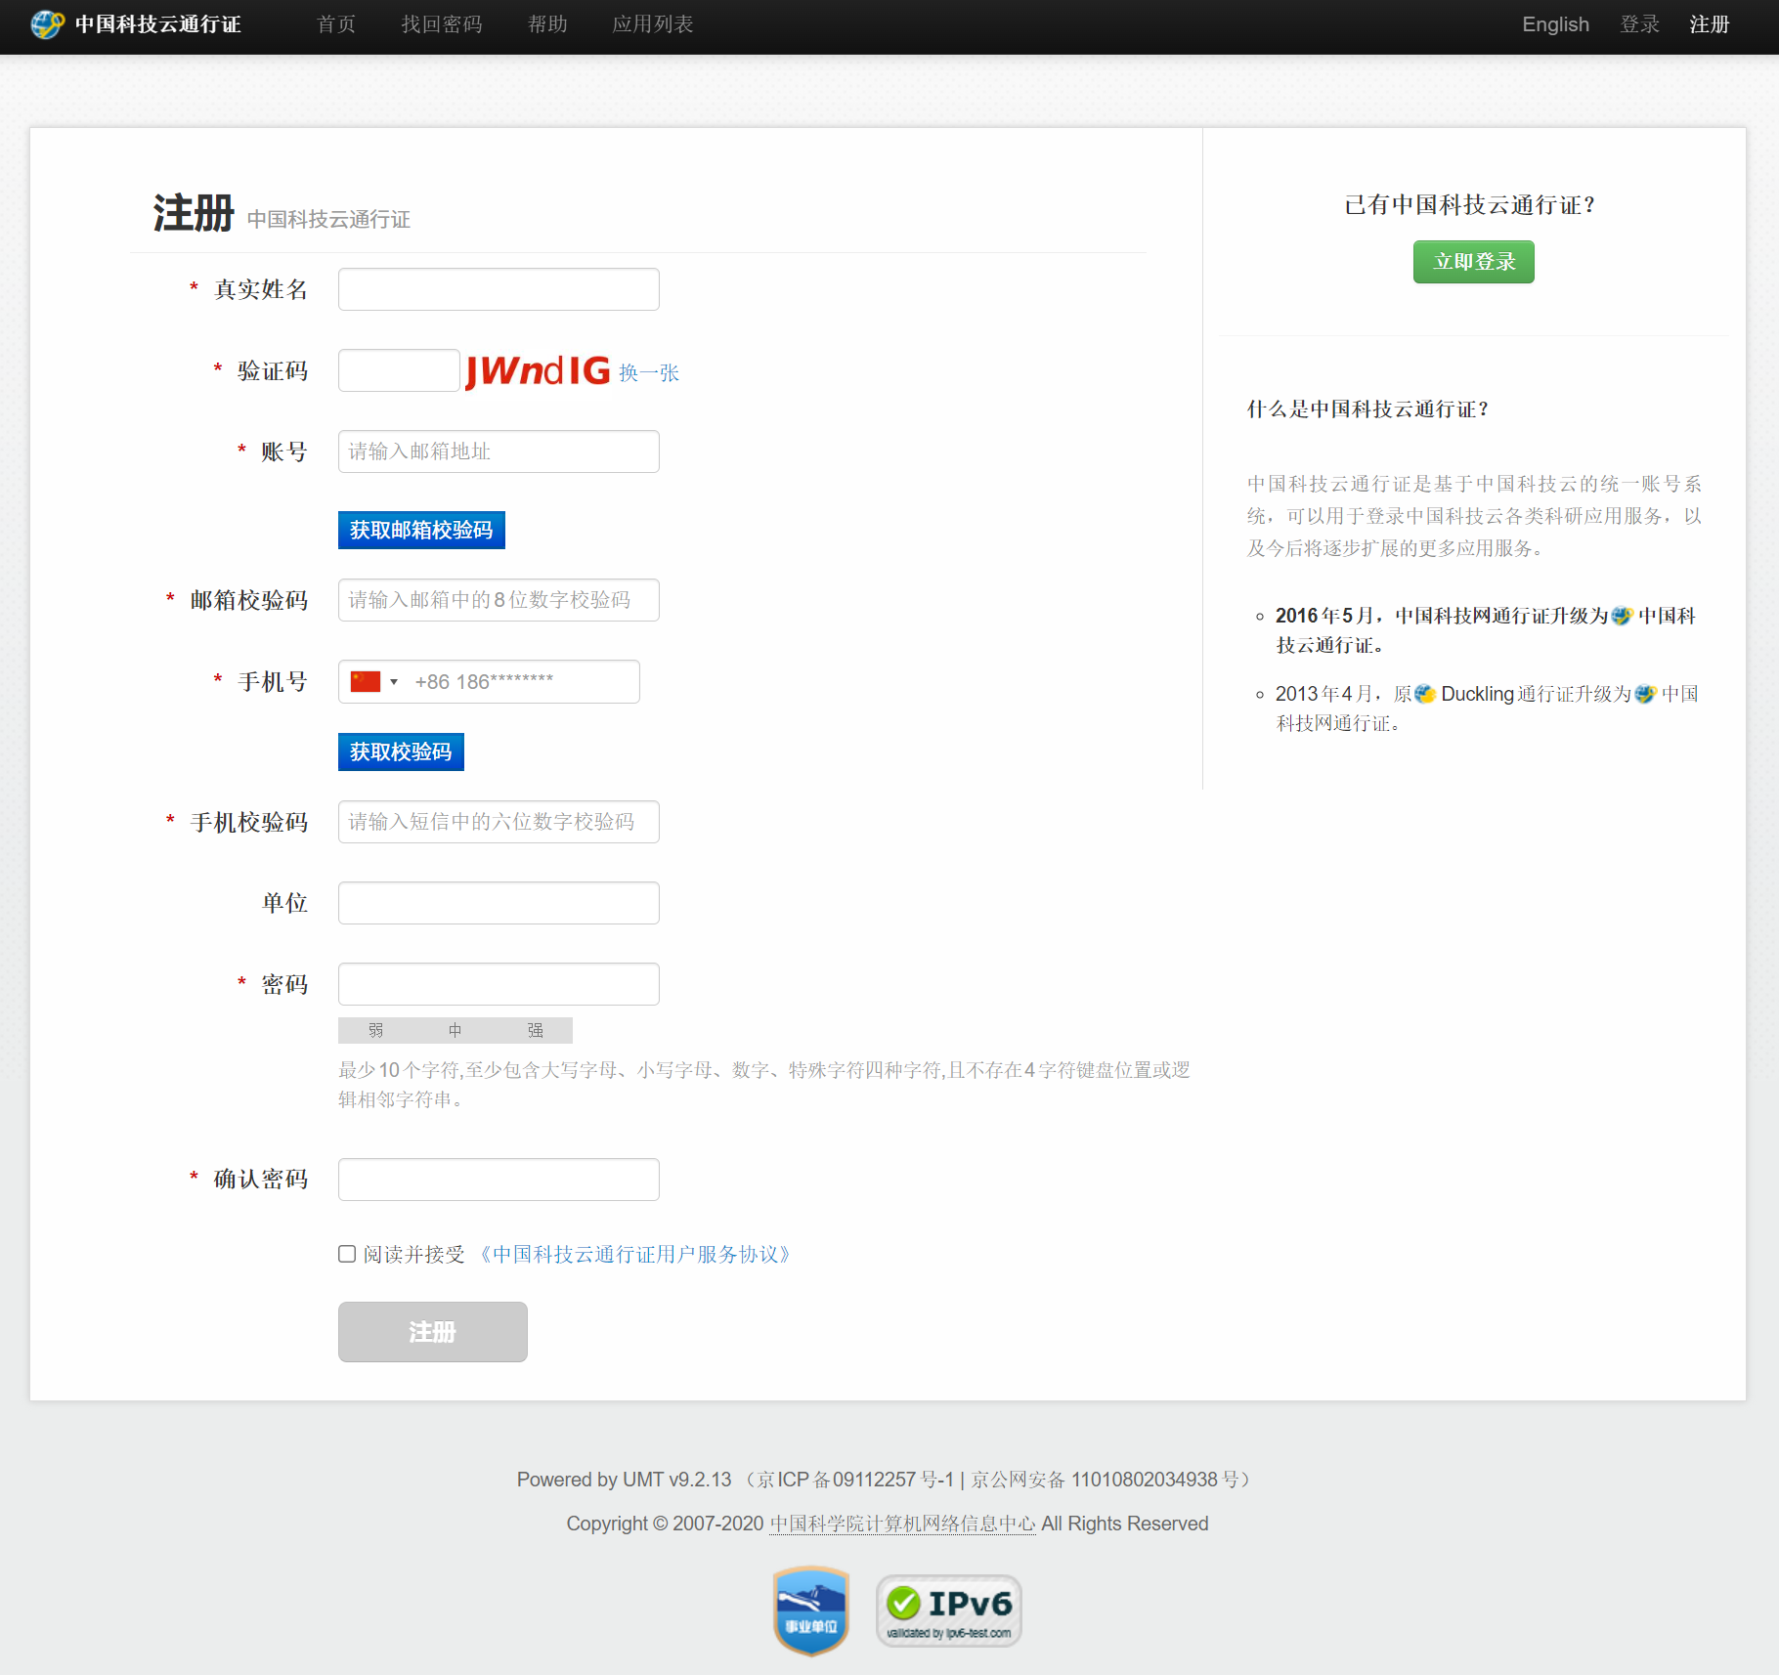
Task: Click the China flag icon
Action: tap(366, 681)
